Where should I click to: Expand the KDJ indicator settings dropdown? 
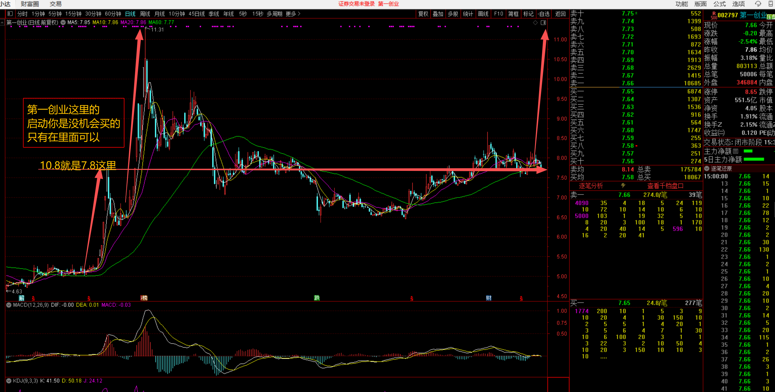9,381
